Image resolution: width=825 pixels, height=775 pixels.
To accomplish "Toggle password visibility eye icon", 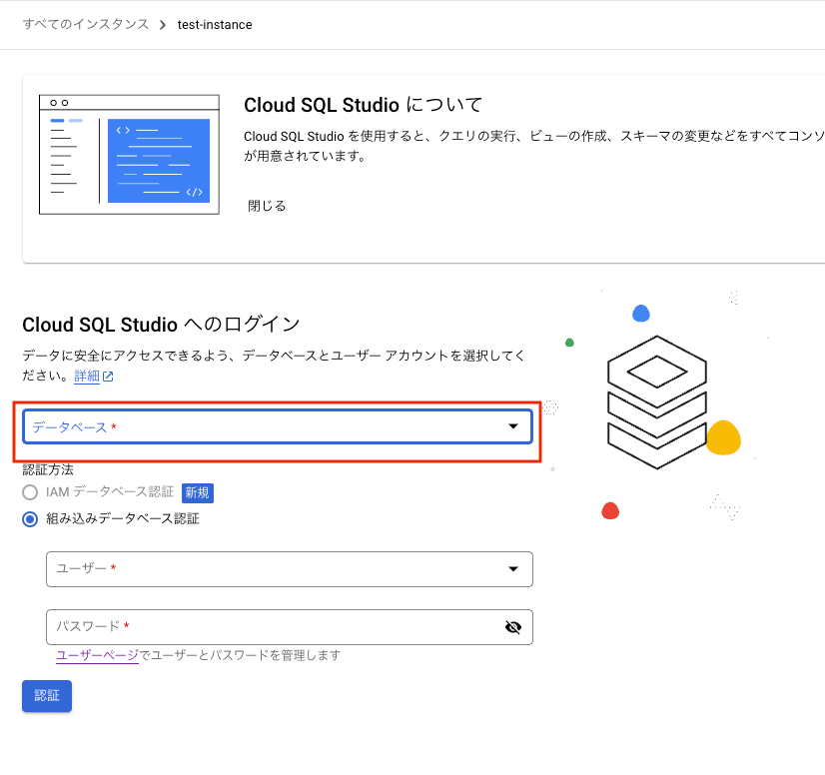I will [513, 626].
